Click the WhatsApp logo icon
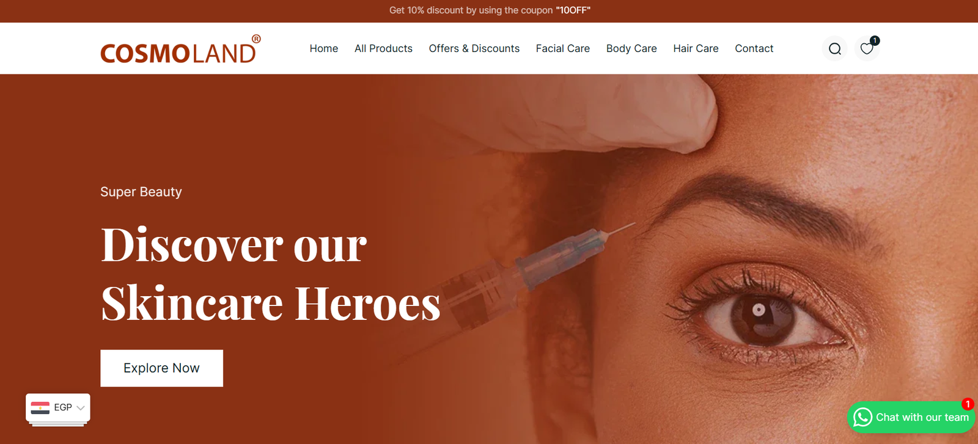This screenshot has height=444, width=978. click(x=862, y=417)
